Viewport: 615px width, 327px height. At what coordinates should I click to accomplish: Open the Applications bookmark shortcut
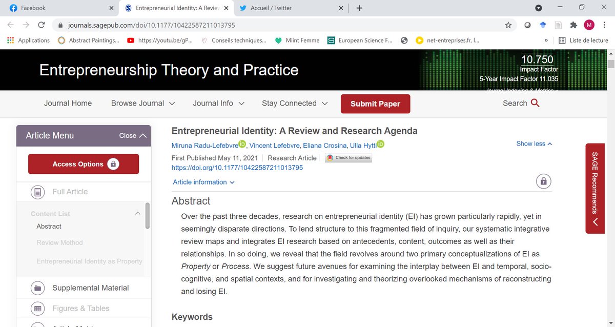click(x=29, y=40)
